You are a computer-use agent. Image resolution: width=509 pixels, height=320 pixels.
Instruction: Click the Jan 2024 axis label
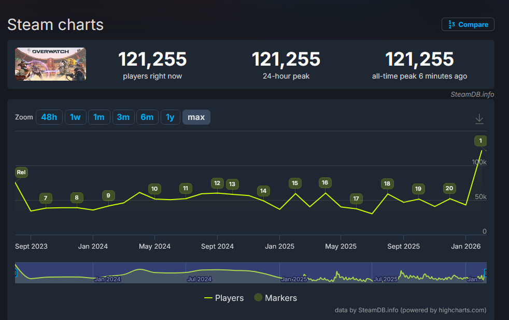(x=93, y=247)
